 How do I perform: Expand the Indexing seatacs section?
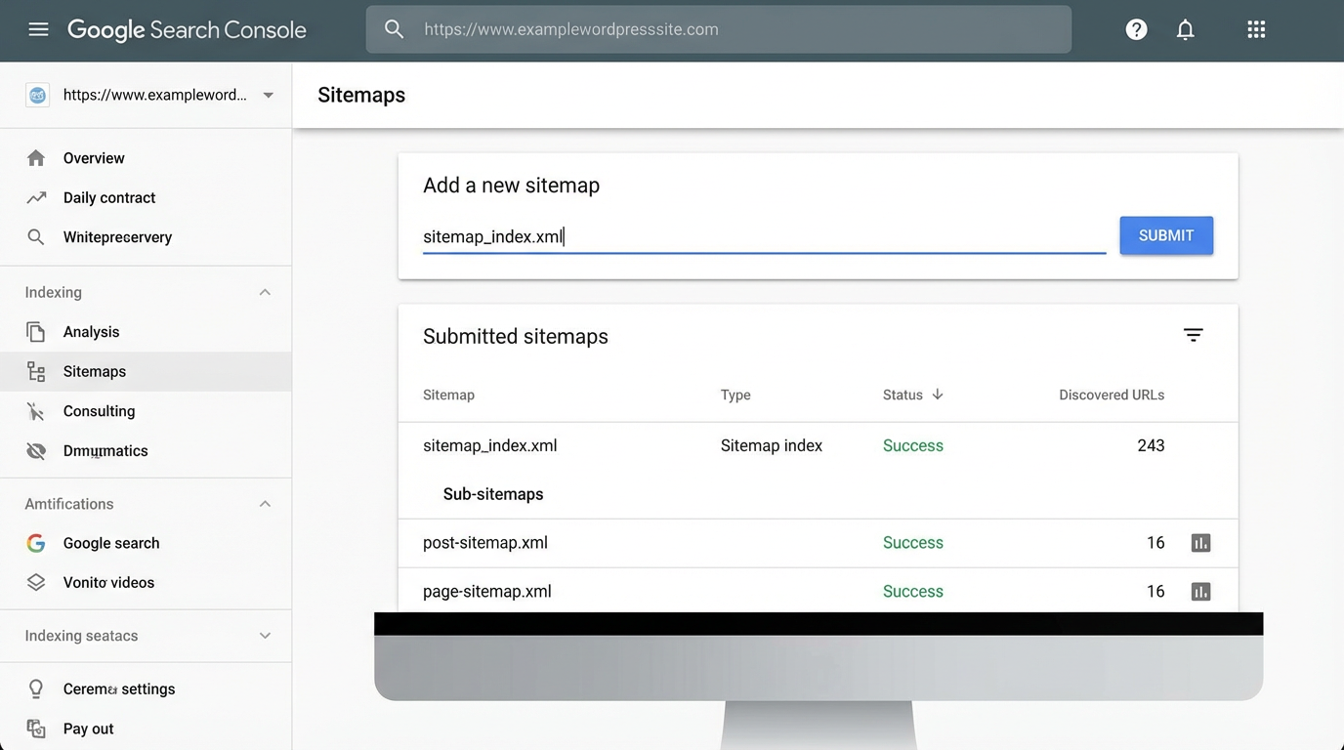264,635
